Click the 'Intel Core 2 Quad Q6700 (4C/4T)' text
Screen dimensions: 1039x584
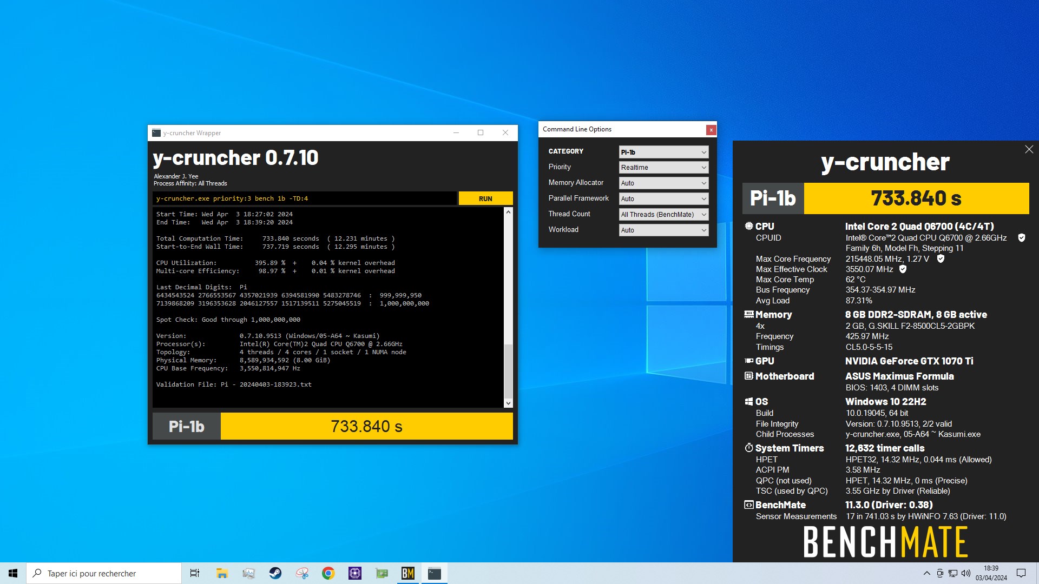click(919, 227)
